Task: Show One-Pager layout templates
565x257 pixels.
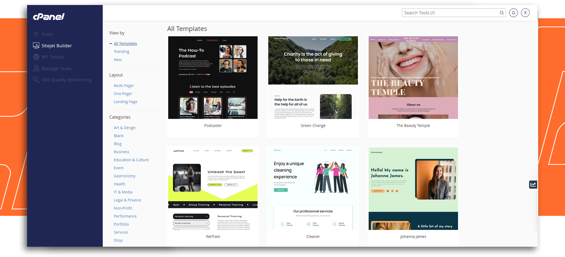Action: pyautogui.click(x=123, y=94)
